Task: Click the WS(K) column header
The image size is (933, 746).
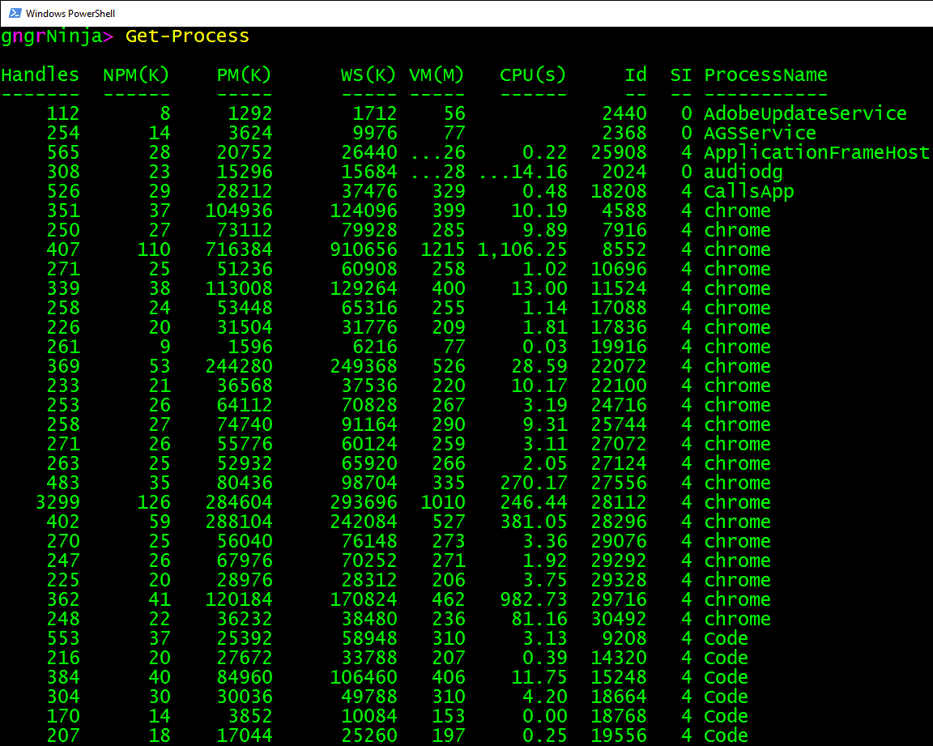Action: [368, 75]
